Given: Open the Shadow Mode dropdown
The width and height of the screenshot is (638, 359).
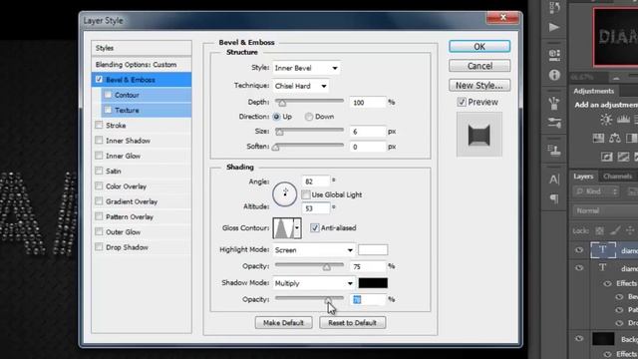Looking at the screenshot, I should coord(314,283).
